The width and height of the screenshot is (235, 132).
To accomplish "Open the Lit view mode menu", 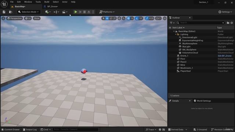I will click(x=28, y=18).
